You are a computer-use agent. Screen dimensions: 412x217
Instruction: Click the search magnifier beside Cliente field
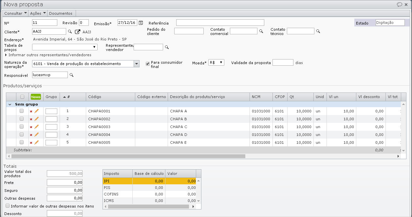[x=70, y=32]
